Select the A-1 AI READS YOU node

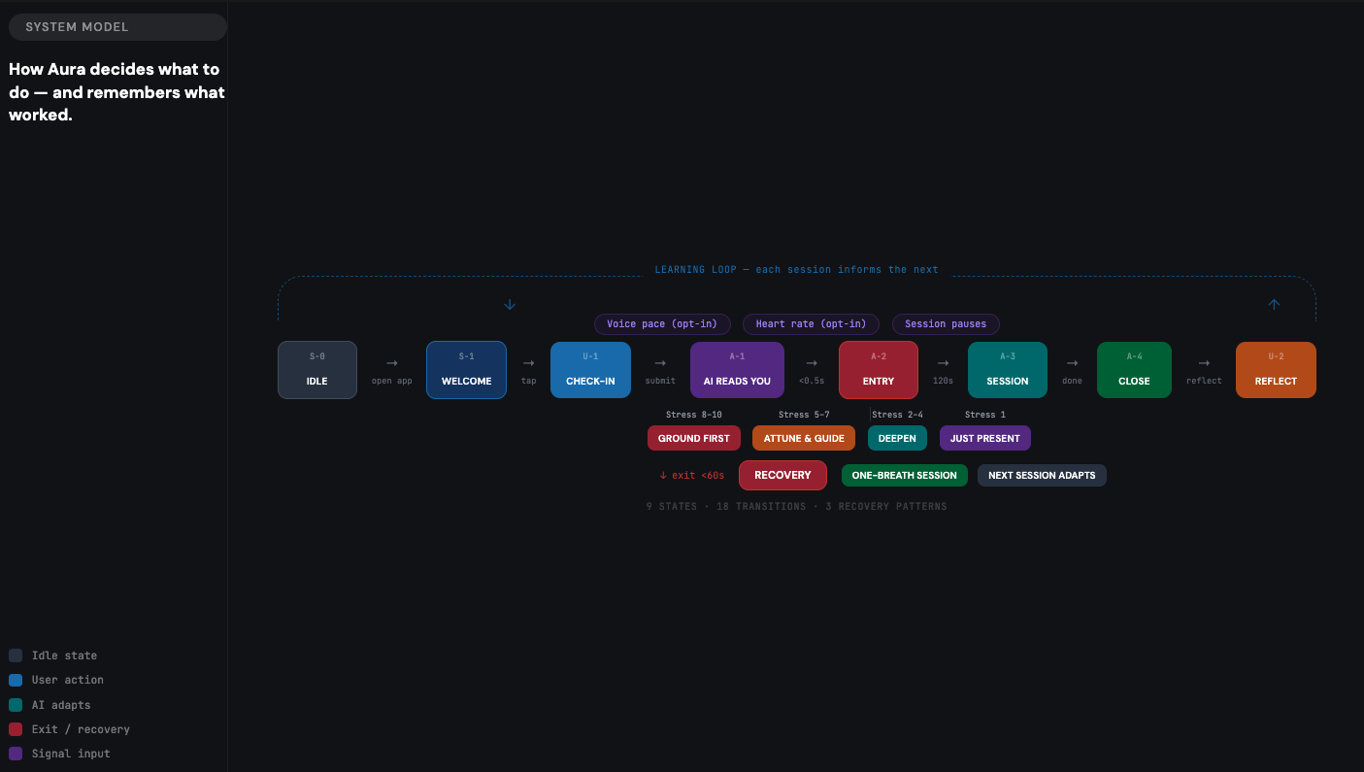(x=737, y=370)
